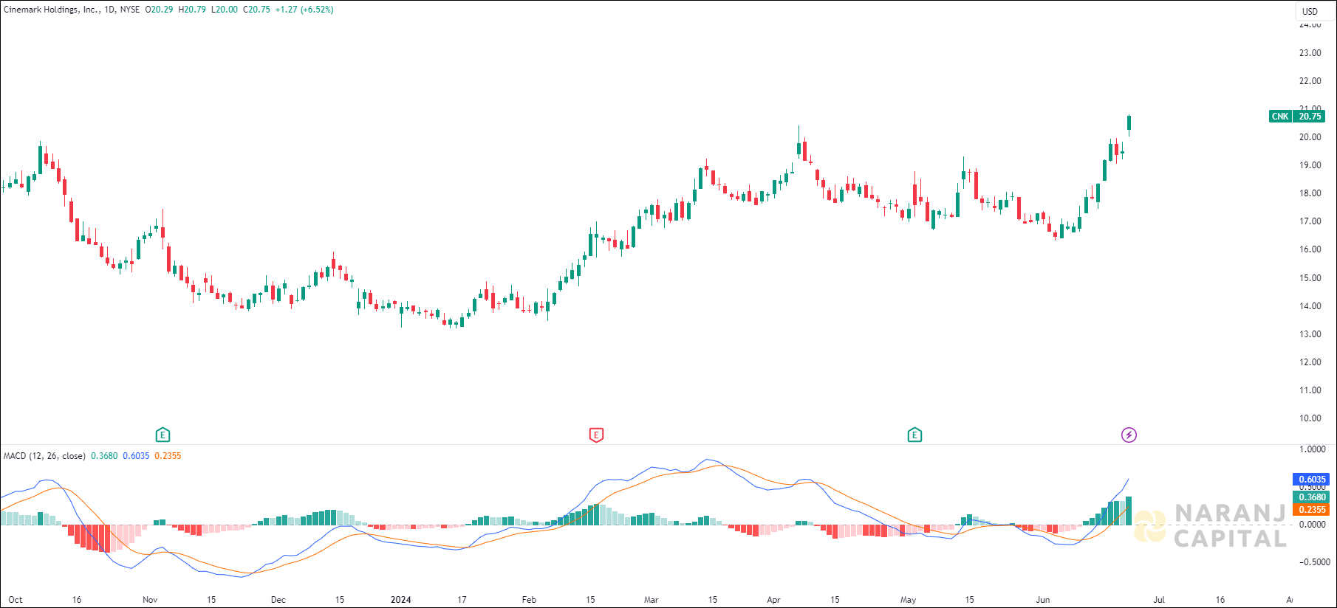Click the Mar label on time axis
The height and width of the screenshot is (608, 1337).
[x=651, y=600]
